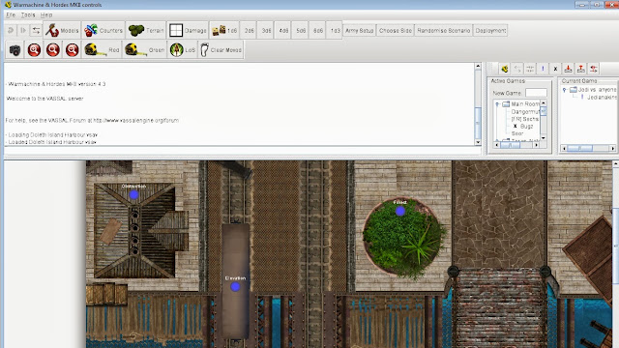The image size is (619, 348).
Task: Click the Obstruction marker on the building
Action: pyautogui.click(x=133, y=194)
